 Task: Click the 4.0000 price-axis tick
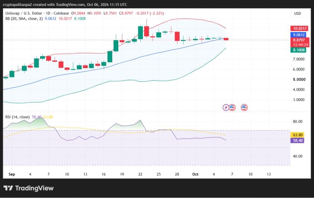click(299, 89)
